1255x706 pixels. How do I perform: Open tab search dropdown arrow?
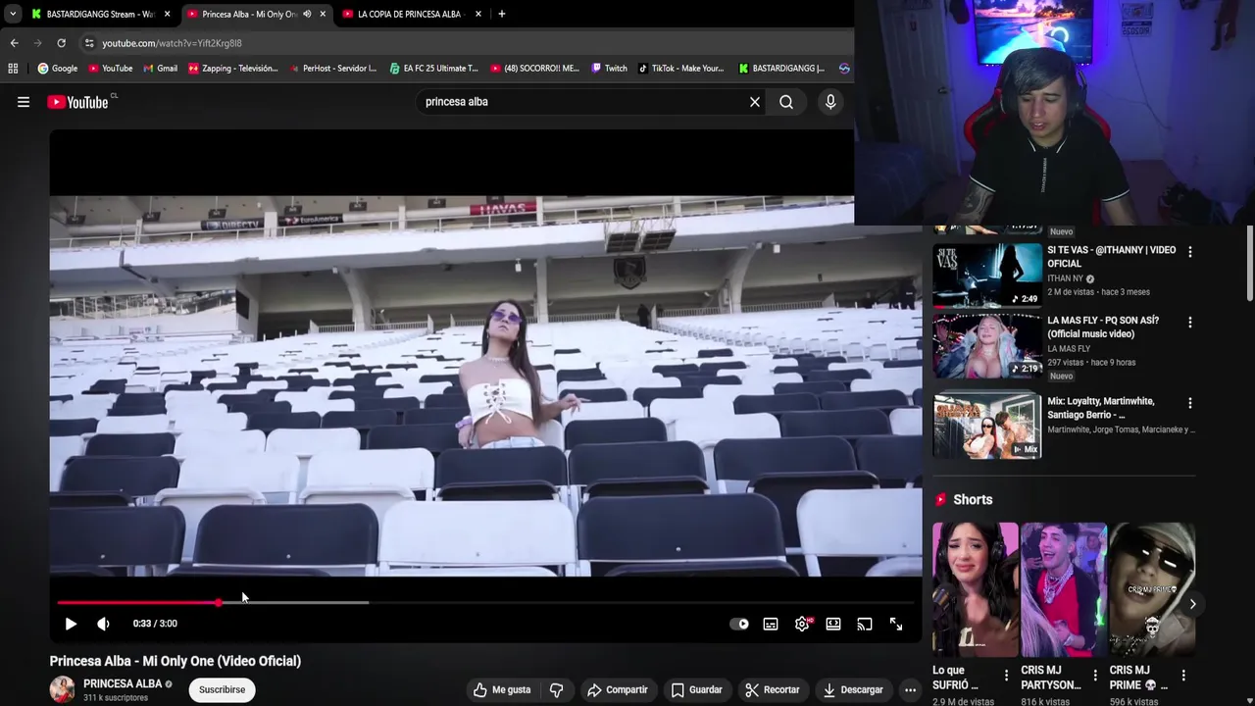pos(12,14)
